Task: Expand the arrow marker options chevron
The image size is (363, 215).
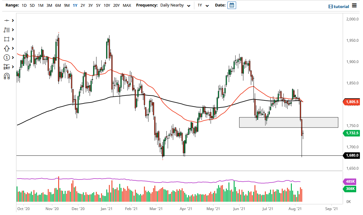Action: (x=13, y=48)
